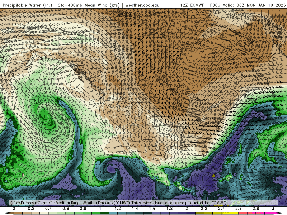Click the '0.2' legend scale value
Image resolution: width=287 pixels, height=215 pixels.
(31, 209)
